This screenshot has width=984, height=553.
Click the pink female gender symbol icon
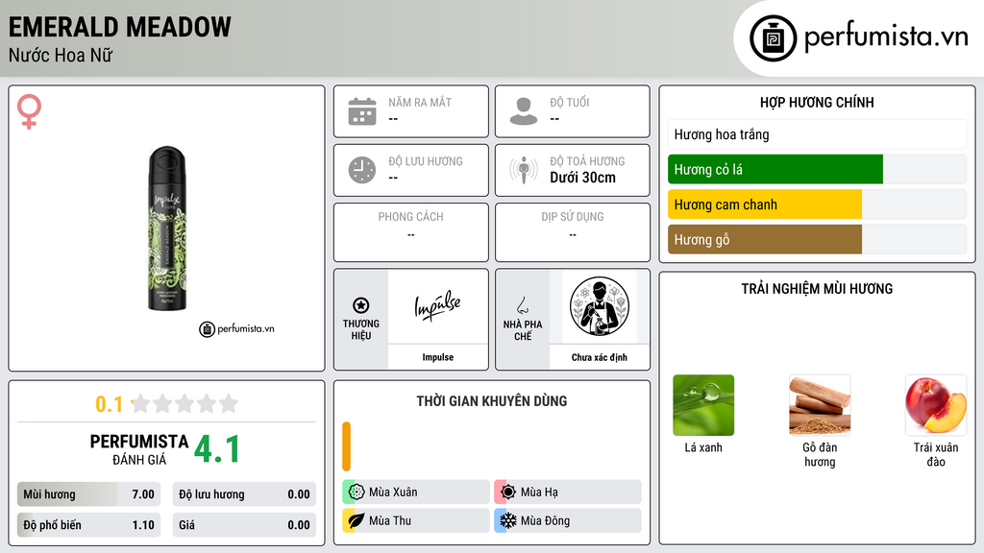[x=29, y=111]
